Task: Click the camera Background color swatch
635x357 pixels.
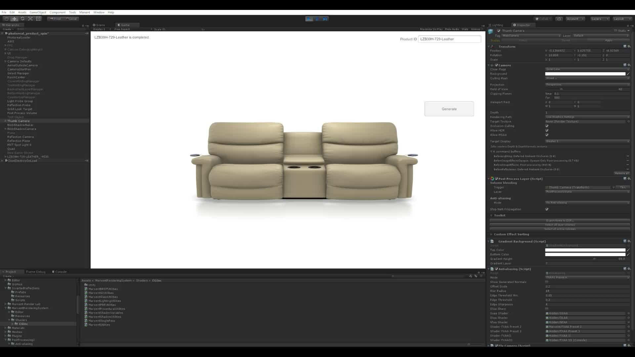Action: pyautogui.click(x=585, y=74)
